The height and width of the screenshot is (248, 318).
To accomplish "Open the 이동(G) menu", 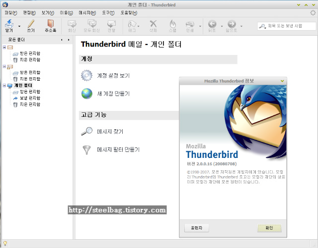I will [66, 13].
